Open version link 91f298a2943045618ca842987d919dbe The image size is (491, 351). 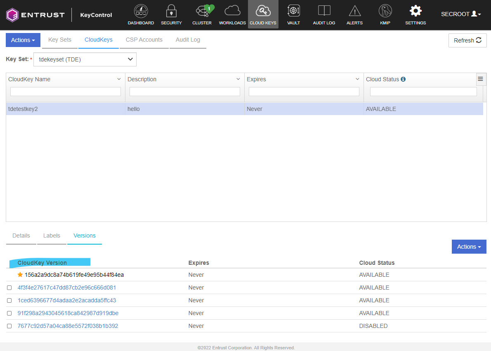(68, 313)
